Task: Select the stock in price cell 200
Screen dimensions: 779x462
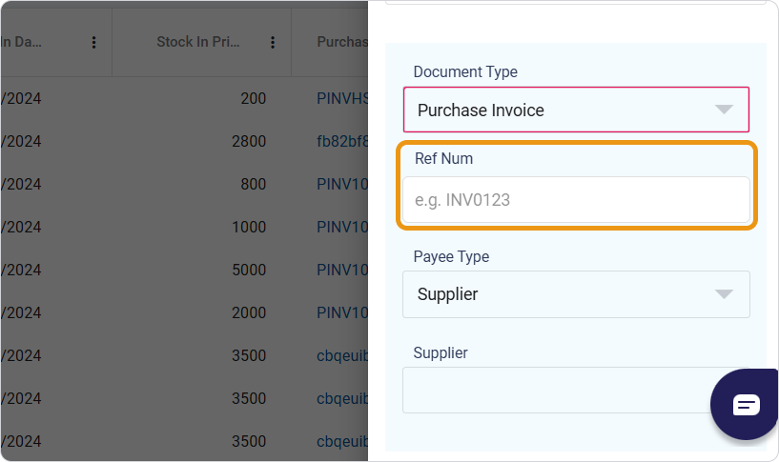Action: (254, 98)
